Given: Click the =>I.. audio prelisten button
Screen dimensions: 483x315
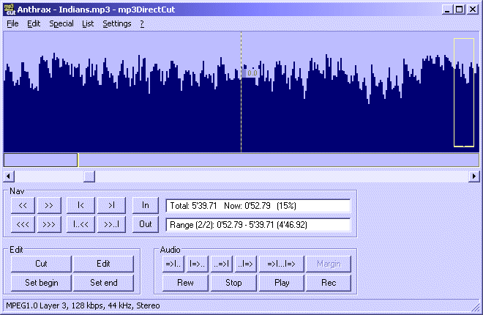Looking at the screenshot, I should pyautogui.click(x=173, y=264).
